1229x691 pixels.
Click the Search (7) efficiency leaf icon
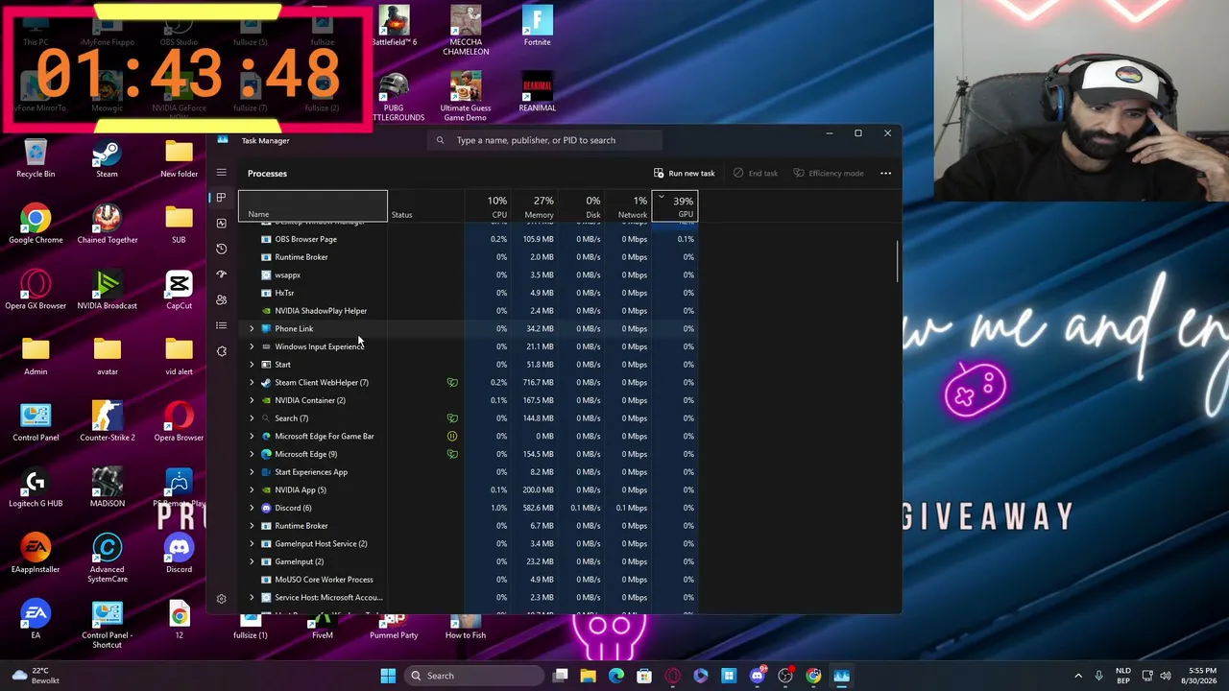(x=452, y=418)
